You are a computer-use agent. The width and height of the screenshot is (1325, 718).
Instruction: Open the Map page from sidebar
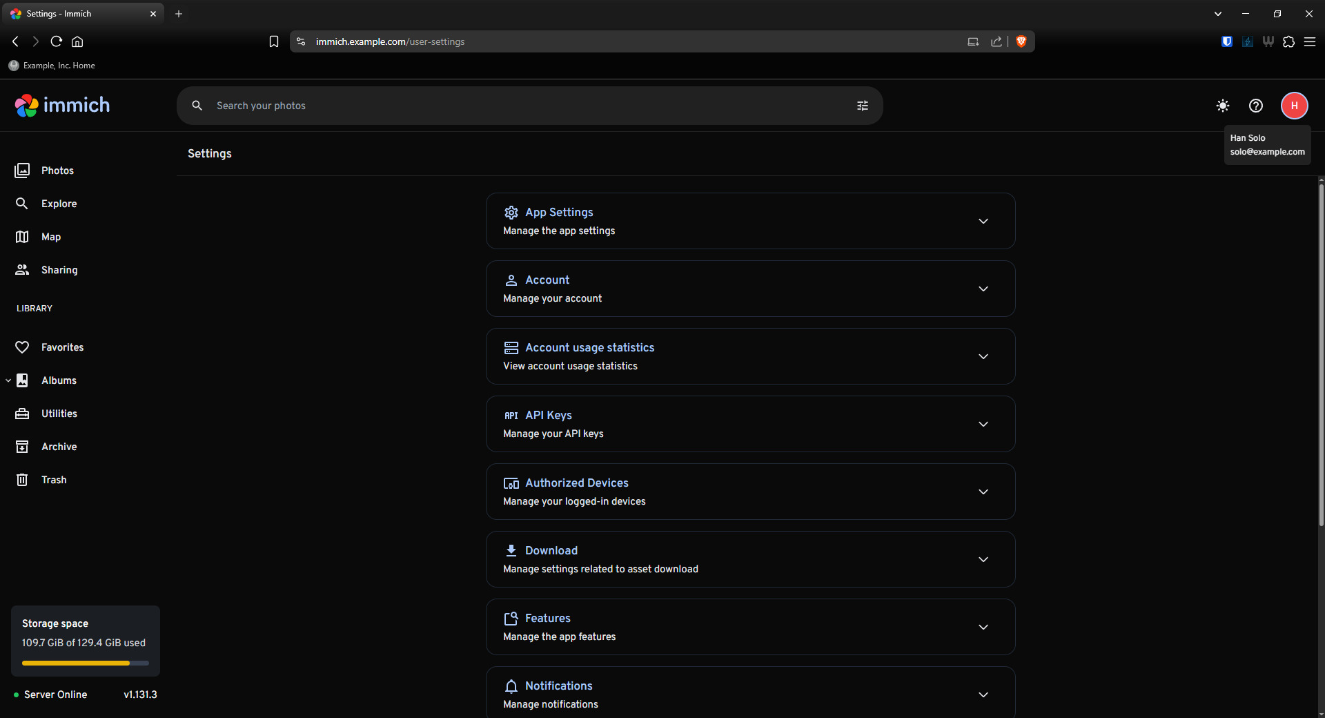[51, 237]
